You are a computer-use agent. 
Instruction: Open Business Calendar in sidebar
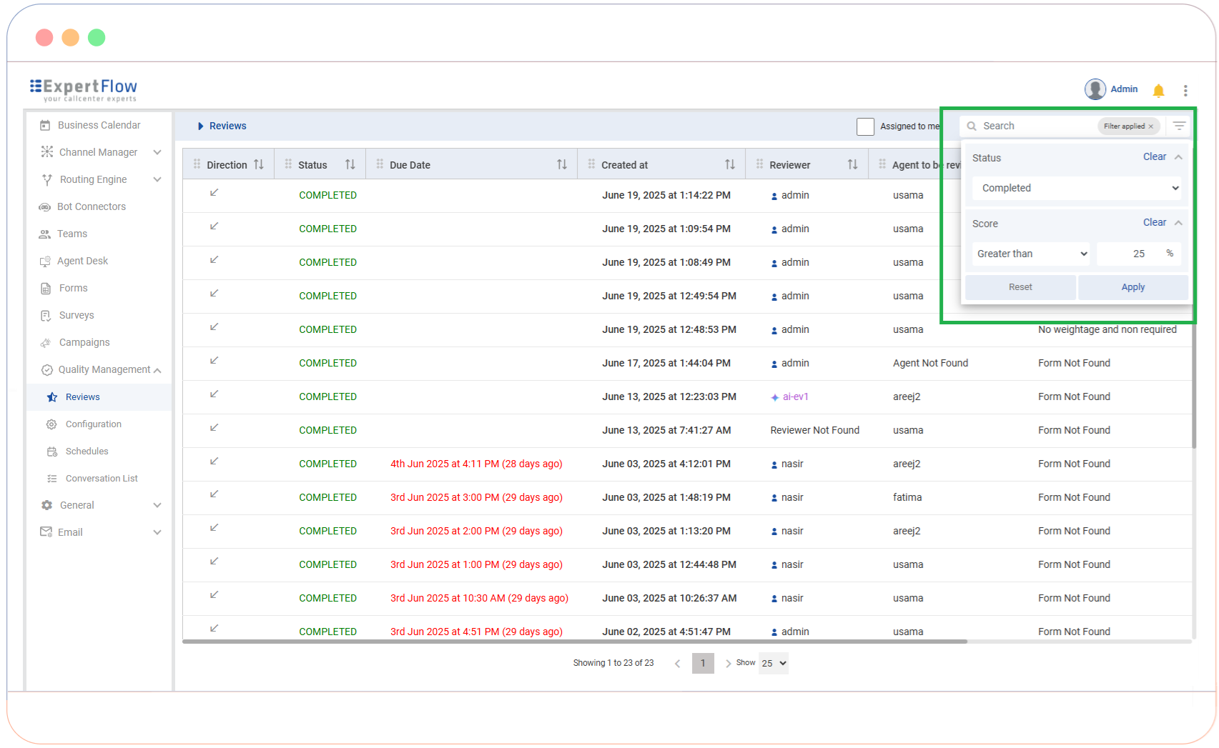tap(99, 125)
